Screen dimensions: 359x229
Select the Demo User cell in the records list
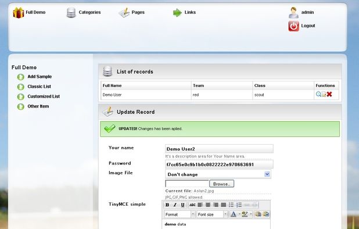[x=146, y=95]
